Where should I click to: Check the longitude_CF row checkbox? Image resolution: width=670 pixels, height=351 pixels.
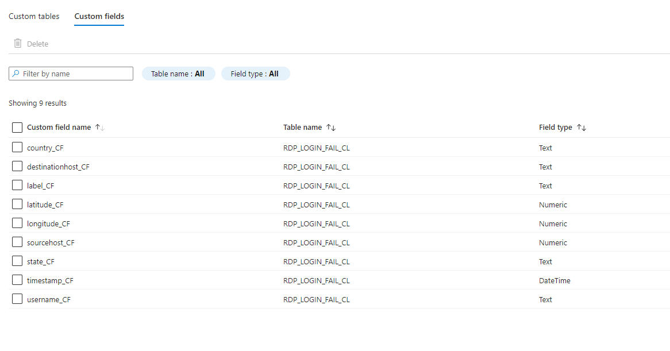coord(17,223)
